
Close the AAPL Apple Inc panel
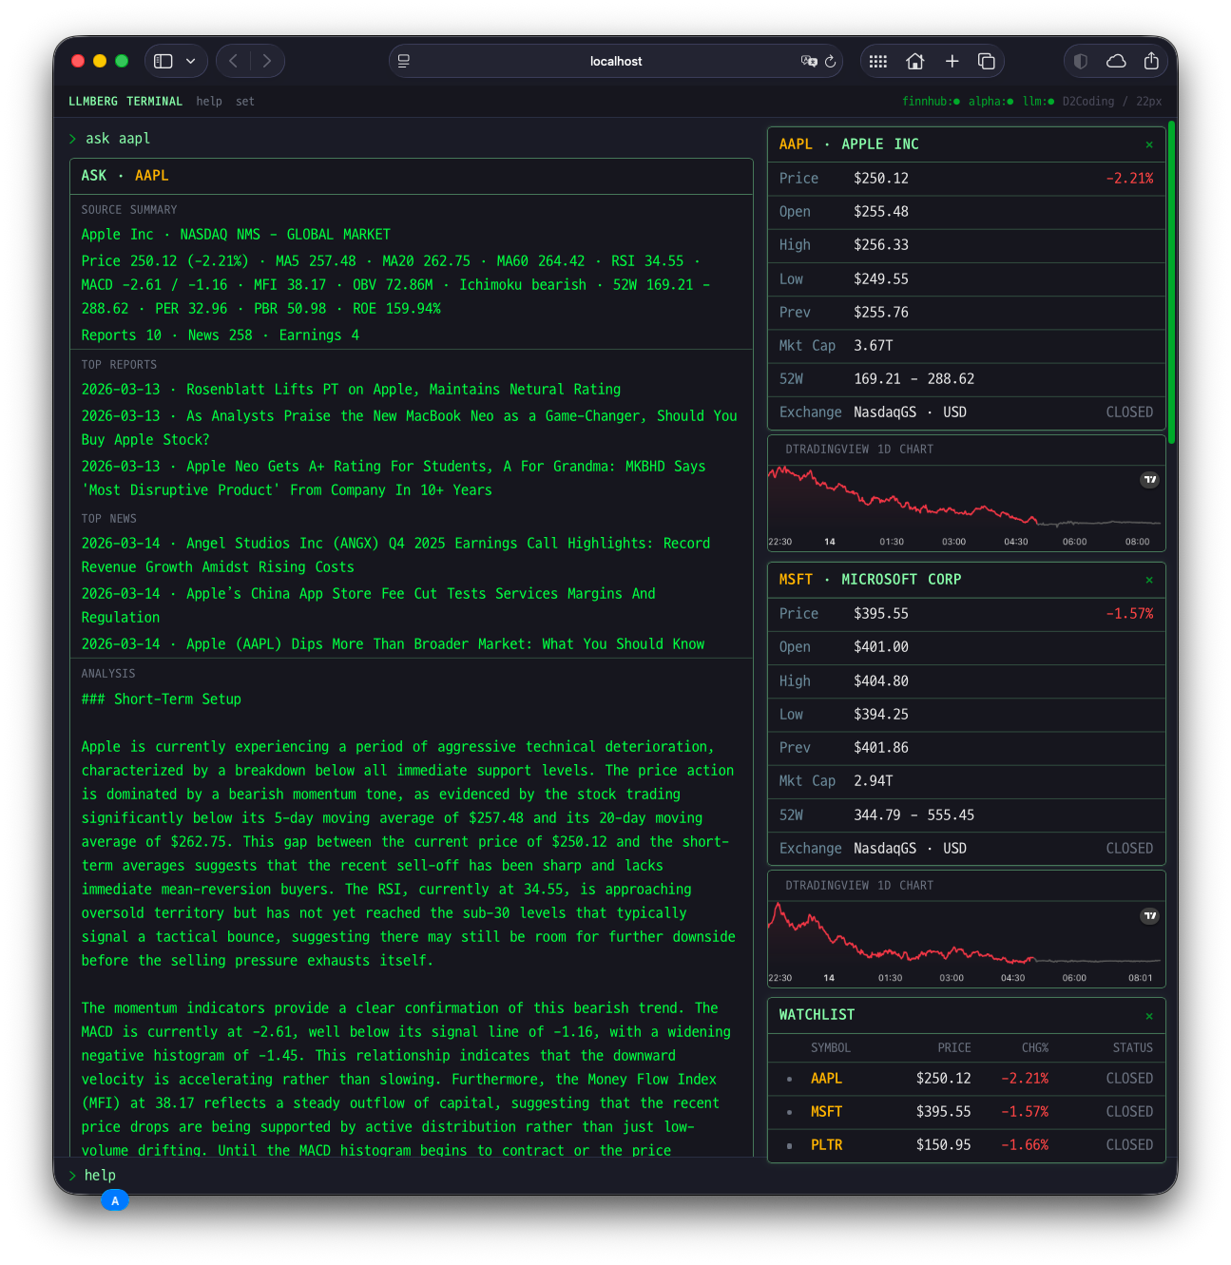[1149, 144]
